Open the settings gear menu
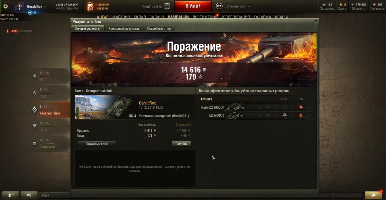Image resolution: width=386 pixels, height=200 pixels. pos(5,6)
